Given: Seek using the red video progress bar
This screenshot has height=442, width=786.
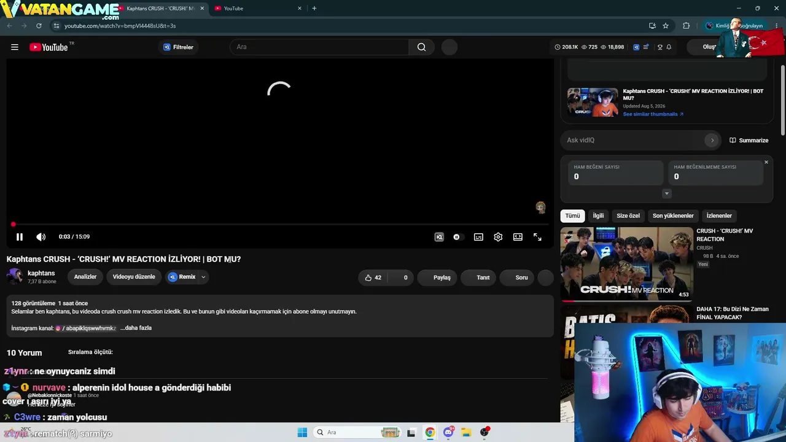Looking at the screenshot, I should [280, 225].
